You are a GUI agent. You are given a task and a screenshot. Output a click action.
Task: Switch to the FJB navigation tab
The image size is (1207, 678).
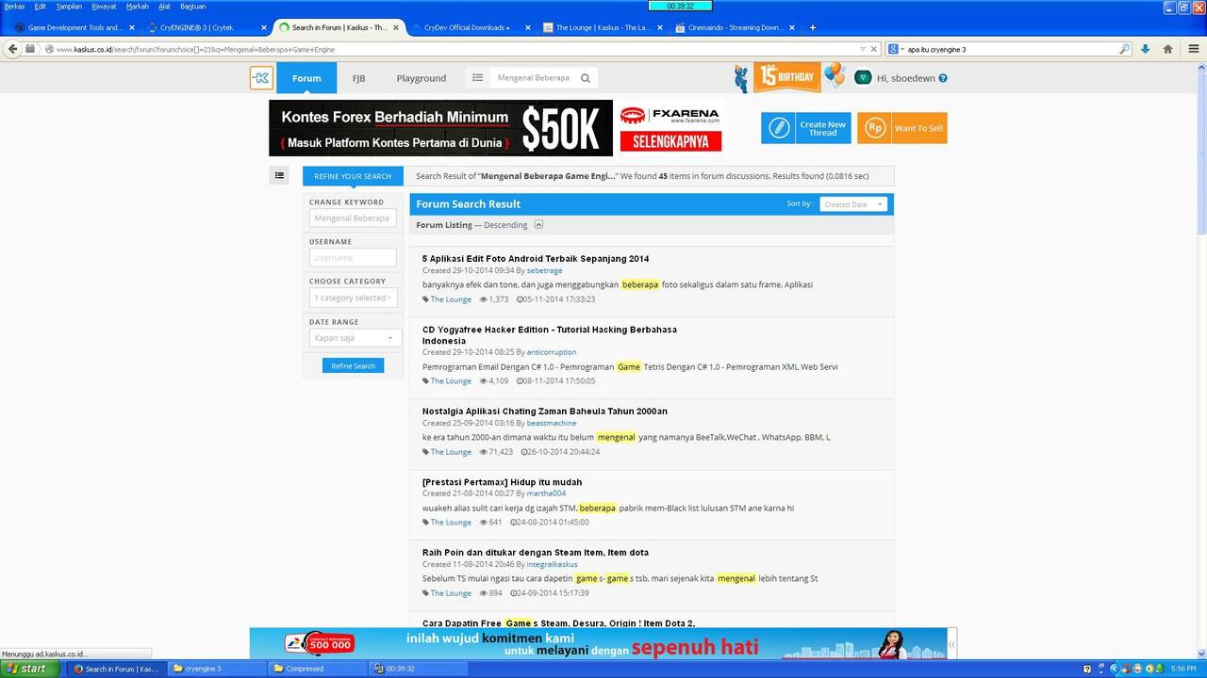pos(358,78)
